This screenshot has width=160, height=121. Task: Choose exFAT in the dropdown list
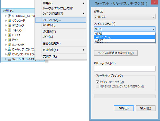(124, 40)
